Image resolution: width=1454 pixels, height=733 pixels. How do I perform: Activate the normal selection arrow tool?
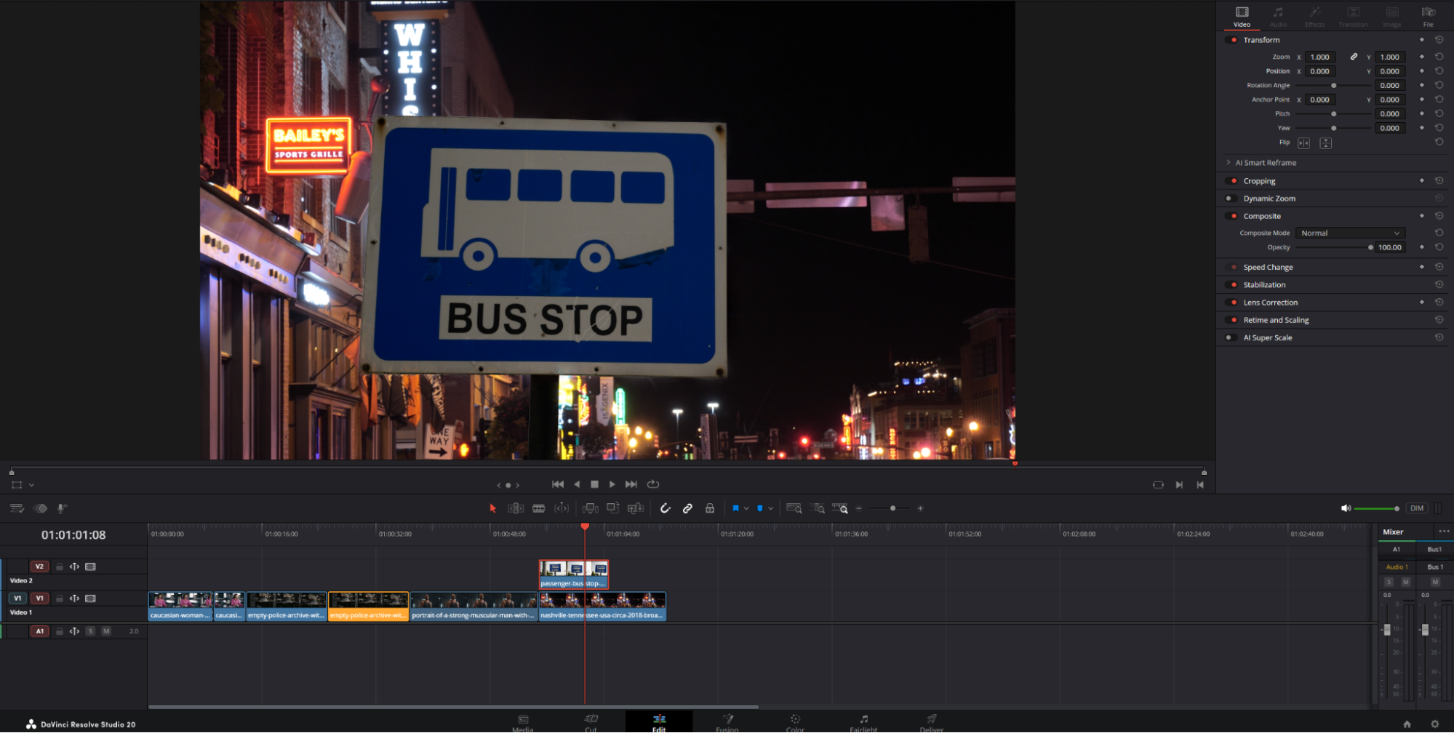[x=492, y=508]
